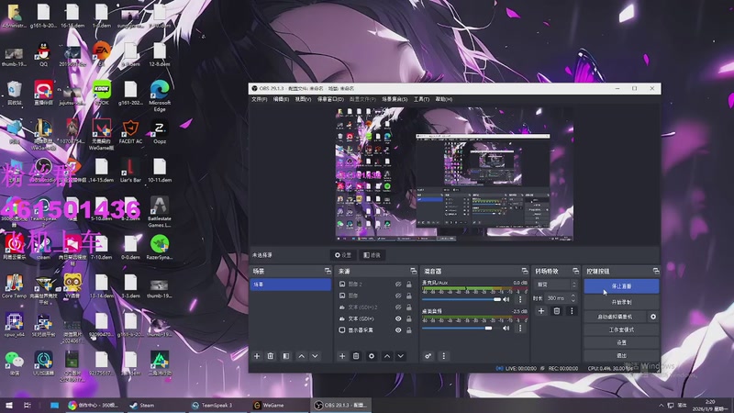Toggle lock on 文本 (GDI+) source

[409, 318]
